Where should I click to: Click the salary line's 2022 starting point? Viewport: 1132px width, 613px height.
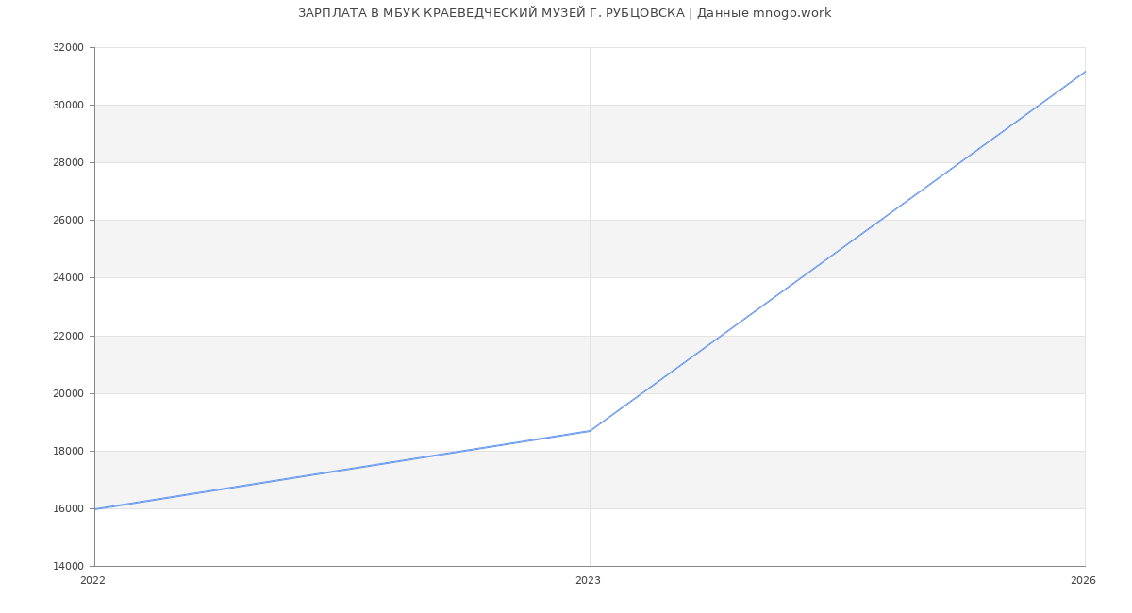tap(95, 509)
